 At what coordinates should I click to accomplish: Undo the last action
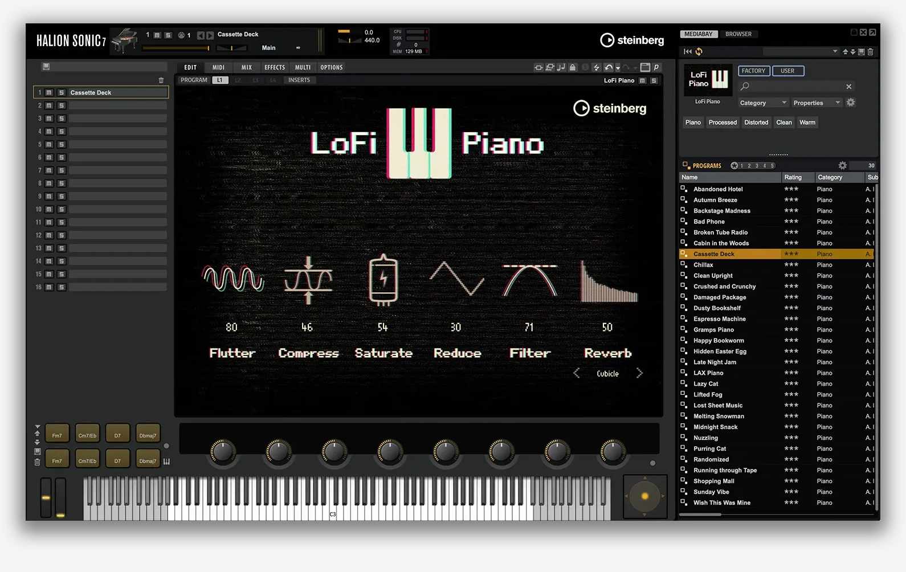tap(609, 67)
